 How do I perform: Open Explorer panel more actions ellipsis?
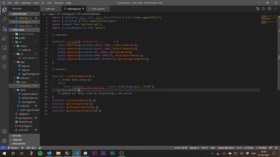[x=35, y=9]
